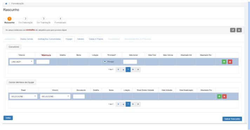Click step 1 Rascunho in progress wizard
This screenshot has width=250, height=130.
pyautogui.click(x=9, y=20)
